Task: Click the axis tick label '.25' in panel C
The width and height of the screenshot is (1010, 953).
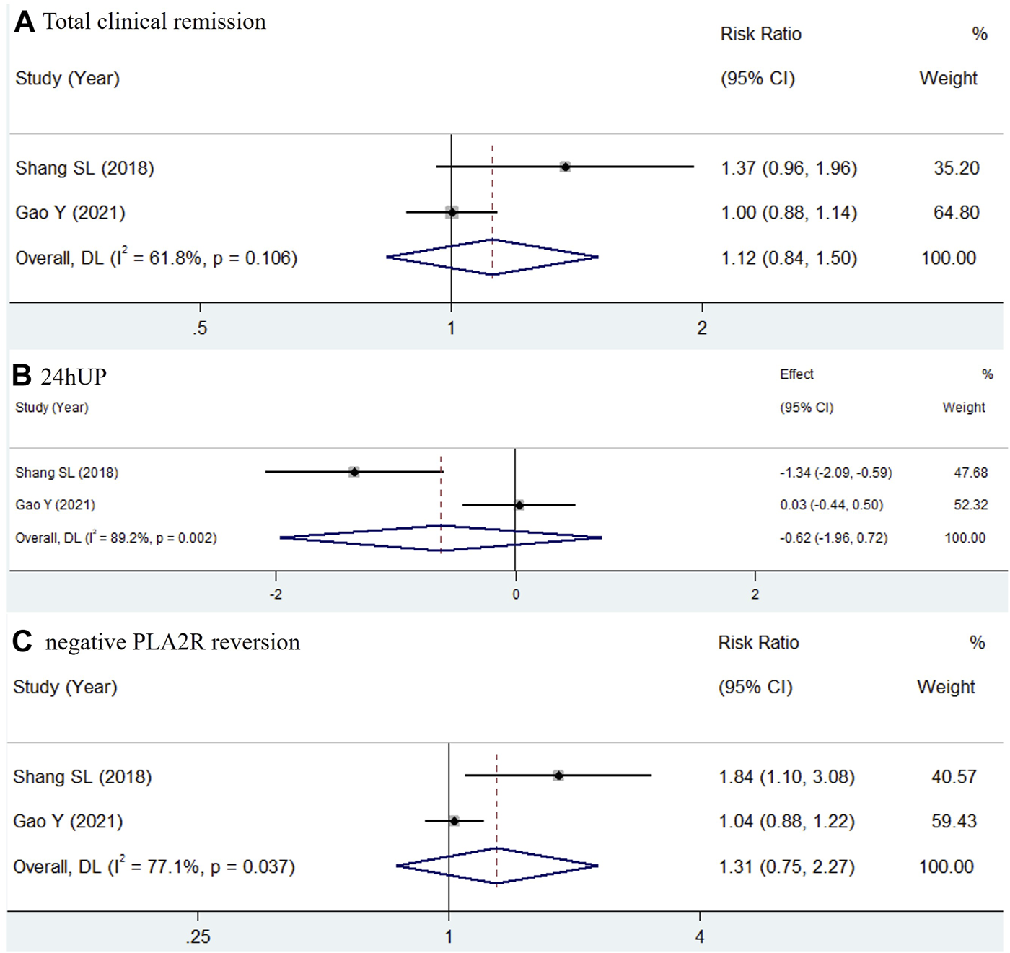Action: pos(198,936)
